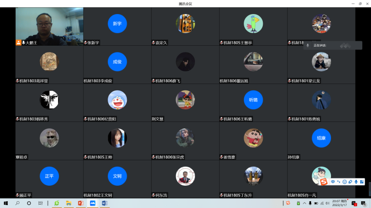Viewport: 371px width, 208px height.
Task: Select 大鹏王 video tile
Action: pos(49,26)
